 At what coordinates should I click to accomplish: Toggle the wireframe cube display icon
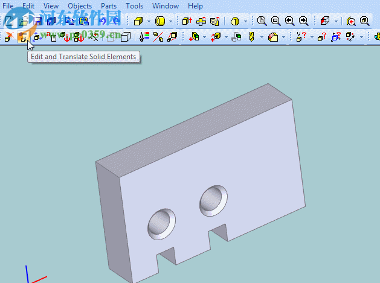pyautogui.click(x=125, y=37)
